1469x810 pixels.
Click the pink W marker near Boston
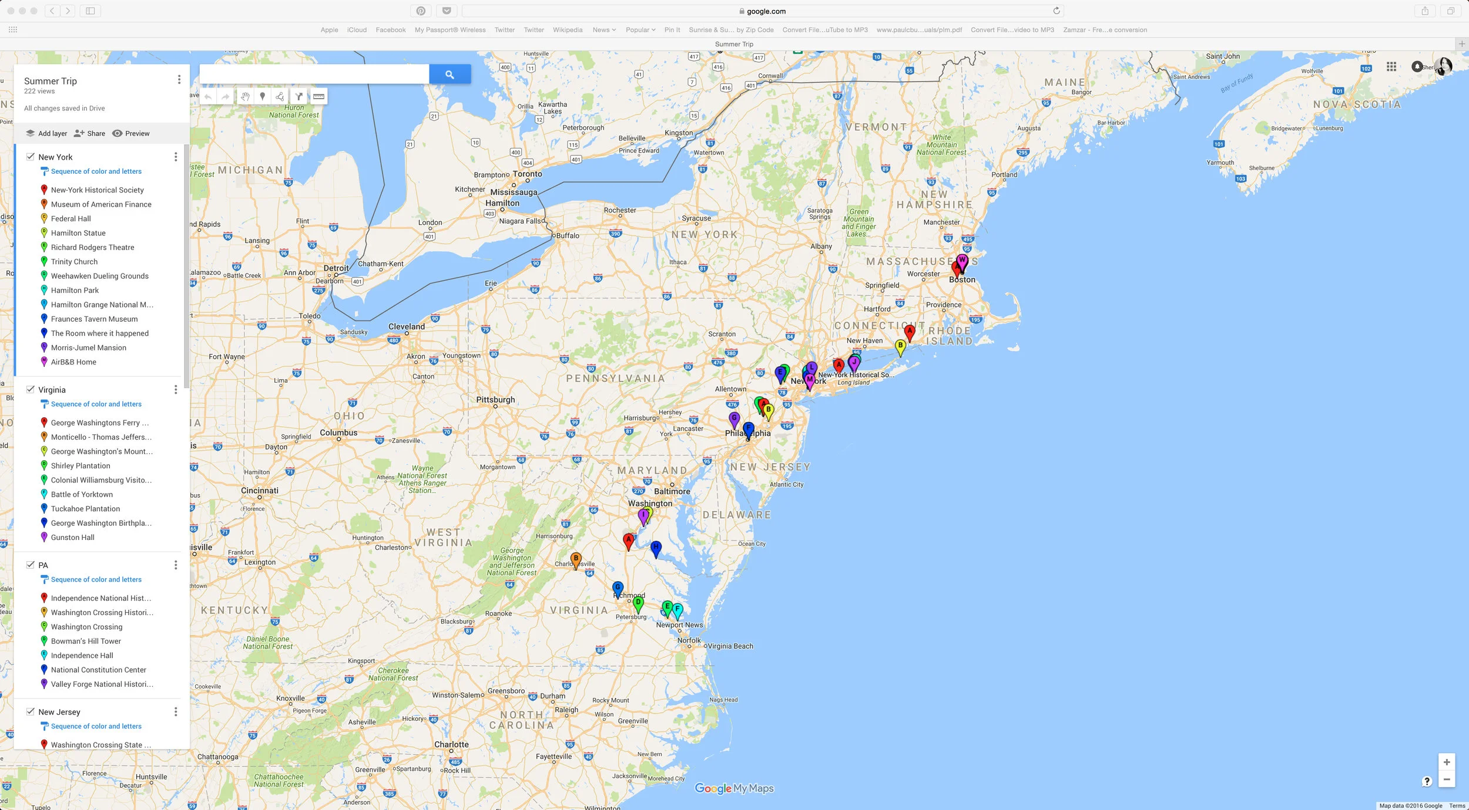[962, 262]
